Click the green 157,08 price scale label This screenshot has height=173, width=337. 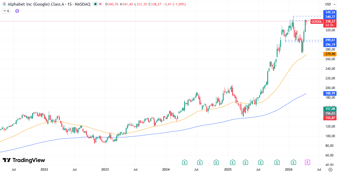tap(330, 109)
